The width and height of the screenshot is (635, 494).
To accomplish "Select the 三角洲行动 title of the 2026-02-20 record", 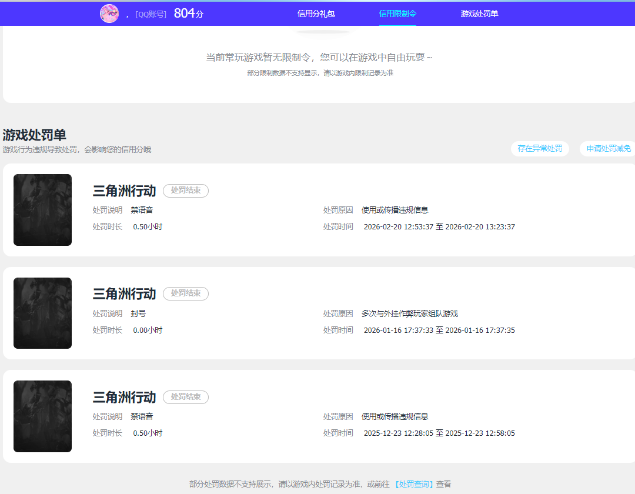I will tap(124, 191).
